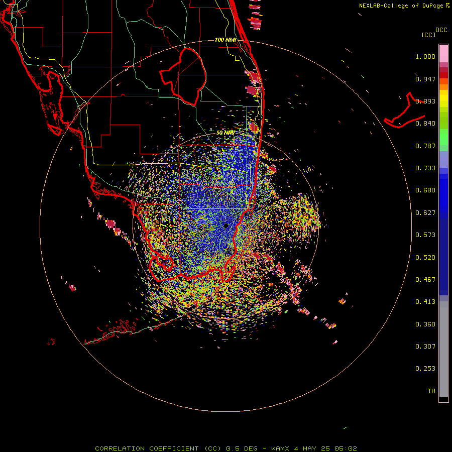Click the 0.360 scale value
Viewport: 452px width, 452px height.
pyautogui.click(x=425, y=324)
